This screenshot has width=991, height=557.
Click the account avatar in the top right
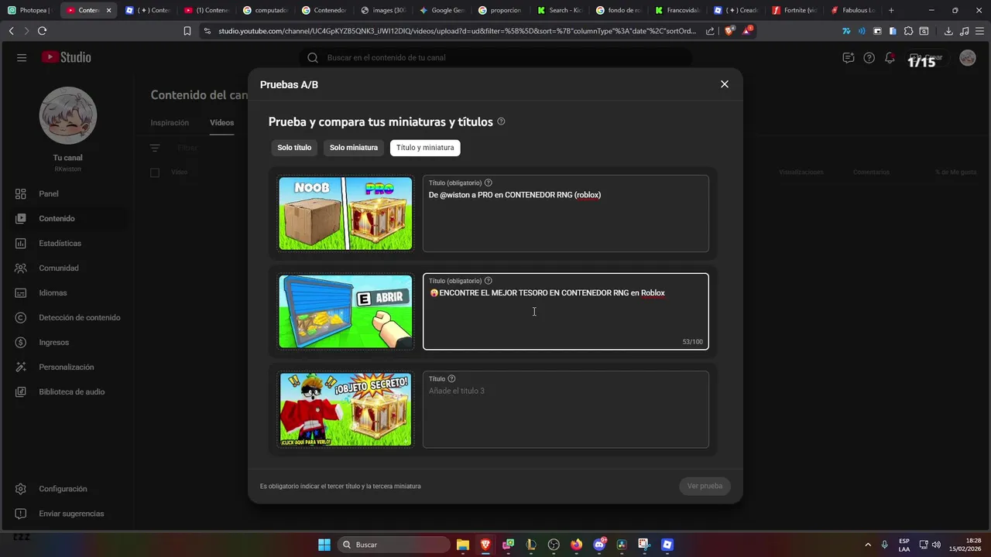coord(968,58)
